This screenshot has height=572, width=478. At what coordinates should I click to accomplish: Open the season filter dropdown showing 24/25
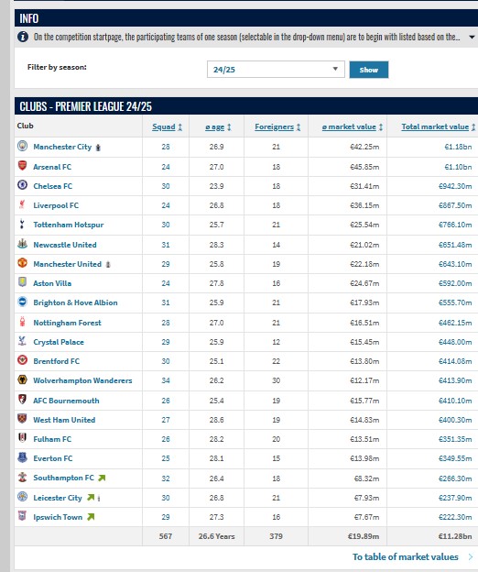coord(276,70)
